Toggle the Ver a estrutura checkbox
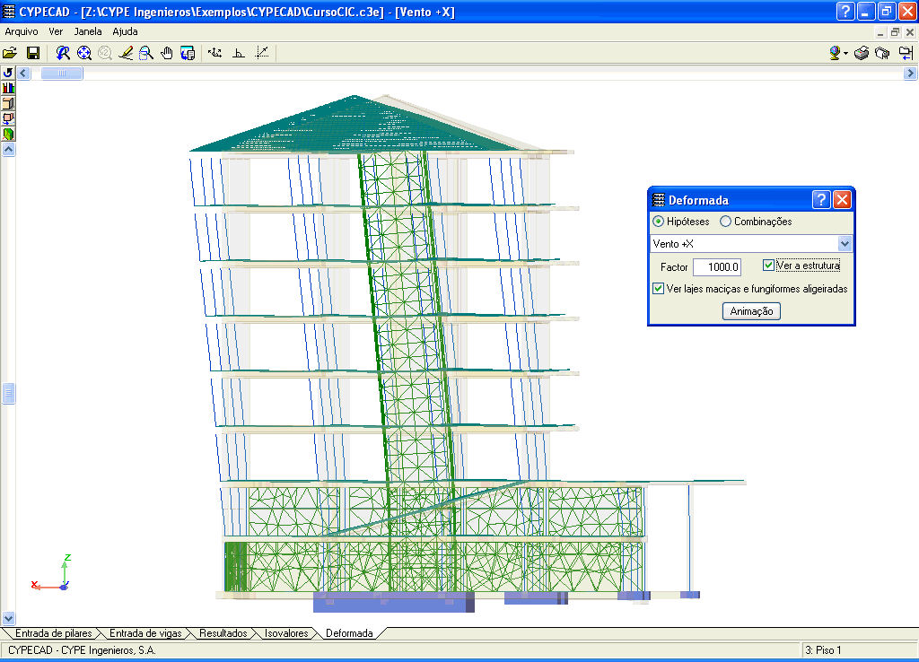Viewport: 919px width, 662px height. [769, 266]
